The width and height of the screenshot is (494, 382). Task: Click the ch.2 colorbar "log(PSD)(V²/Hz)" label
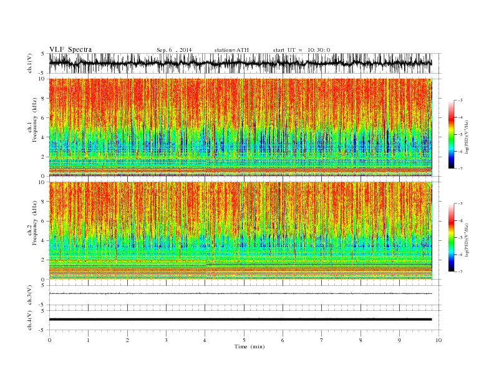[467, 240]
